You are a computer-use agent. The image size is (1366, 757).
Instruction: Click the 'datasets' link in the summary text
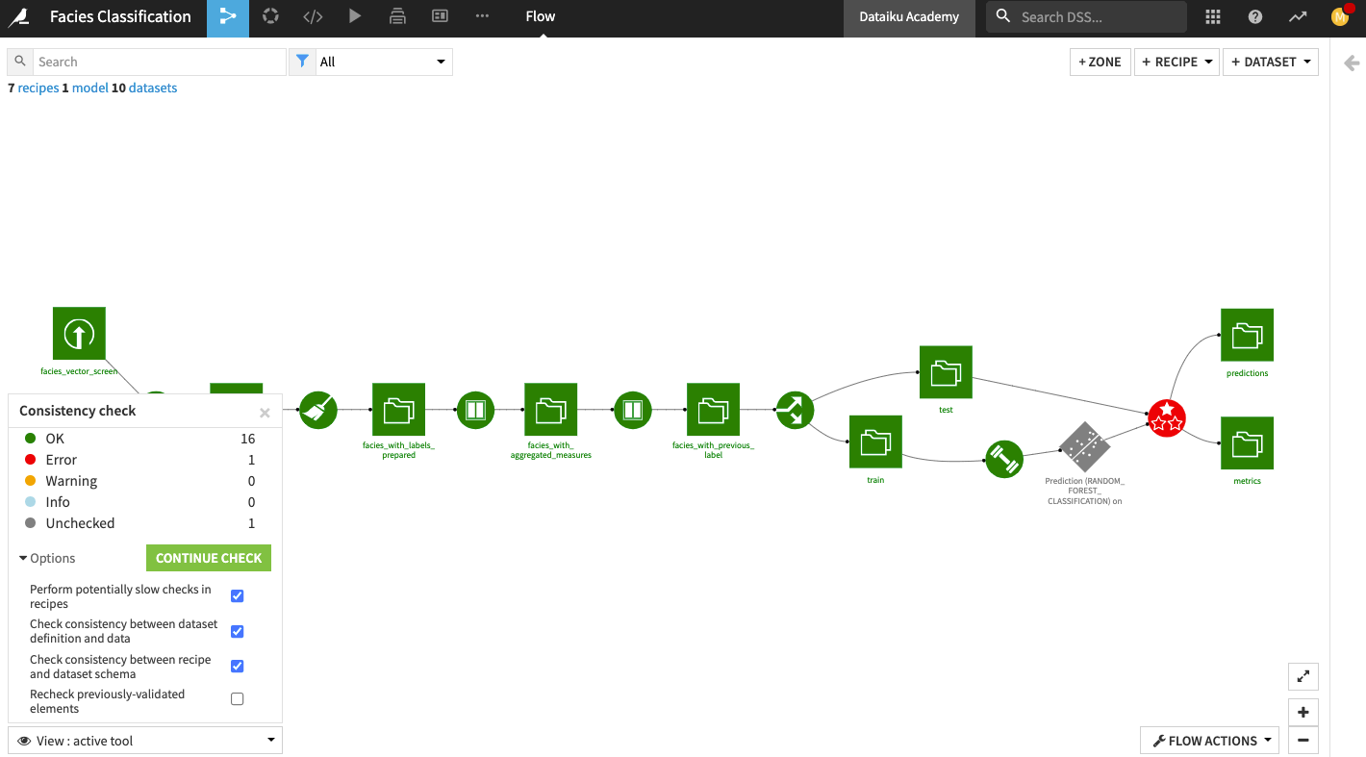[x=153, y=88]
